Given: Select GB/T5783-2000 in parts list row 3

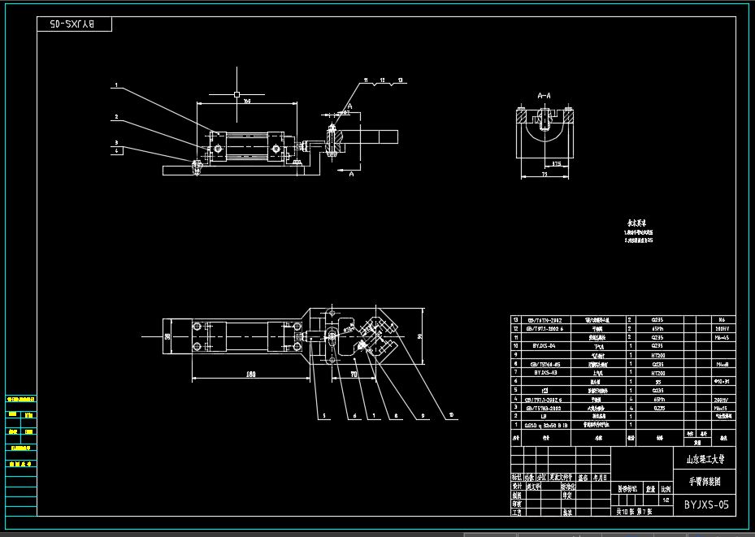Looking at the screenshot, I should tap(544, 408).
